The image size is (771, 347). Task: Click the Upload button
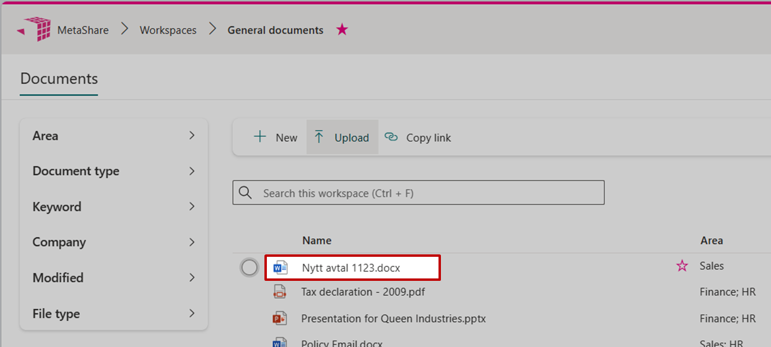click(x=342, y=137)
